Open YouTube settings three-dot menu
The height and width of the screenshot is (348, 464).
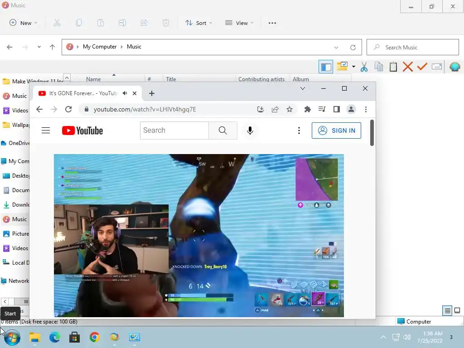(299, 130)
